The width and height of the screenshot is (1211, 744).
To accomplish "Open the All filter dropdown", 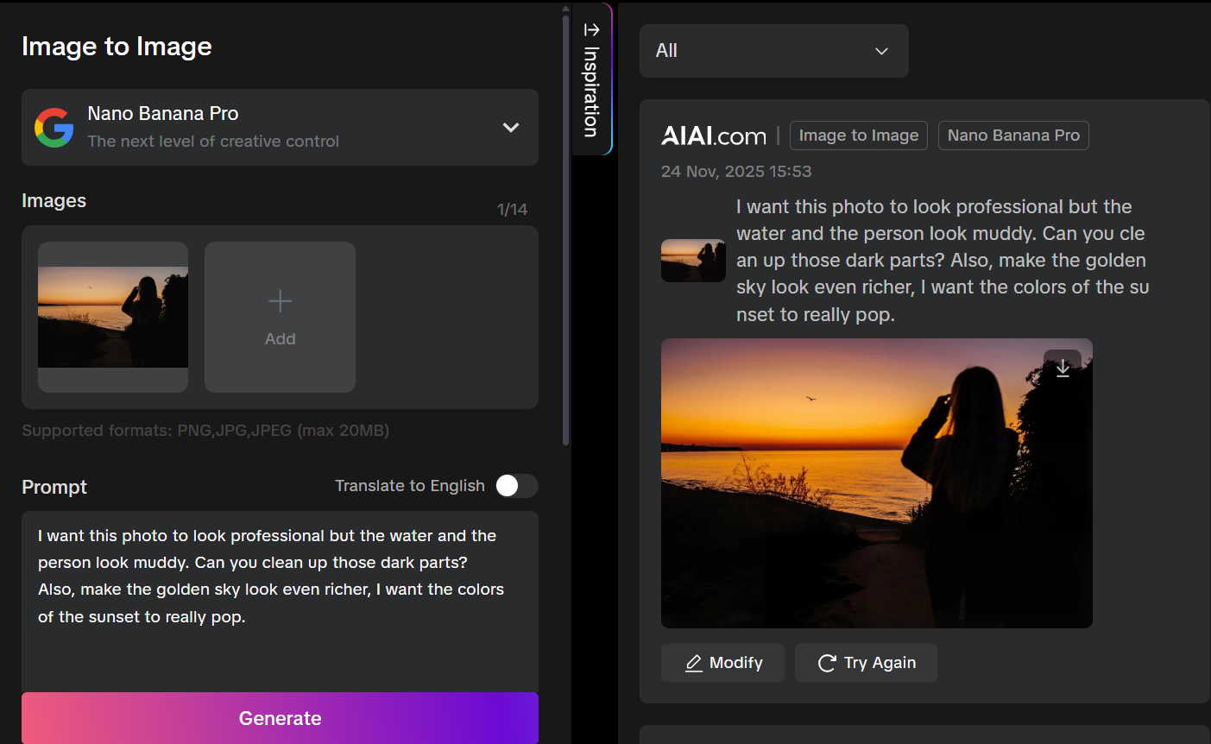I will pos(774,51).
